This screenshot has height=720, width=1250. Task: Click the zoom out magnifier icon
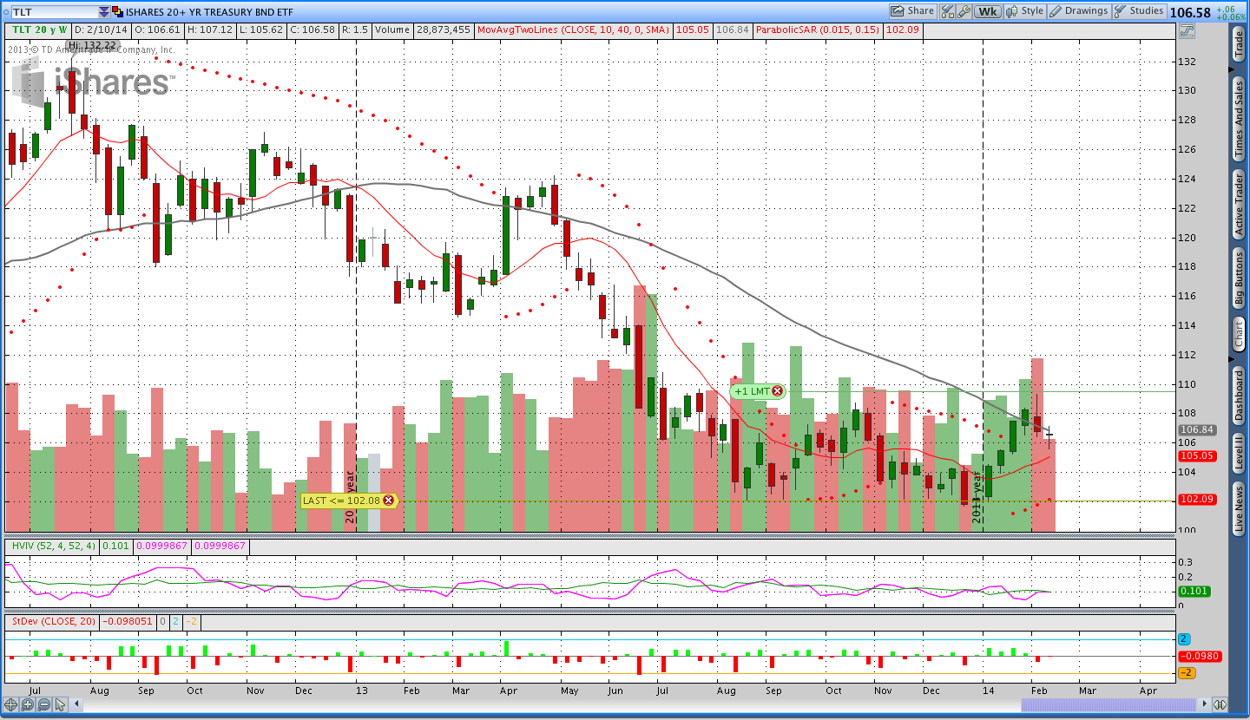(x=43, y=704)
